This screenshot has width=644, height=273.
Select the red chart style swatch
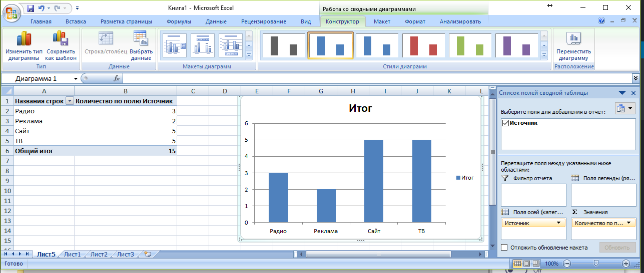click(x=424, y=46)
